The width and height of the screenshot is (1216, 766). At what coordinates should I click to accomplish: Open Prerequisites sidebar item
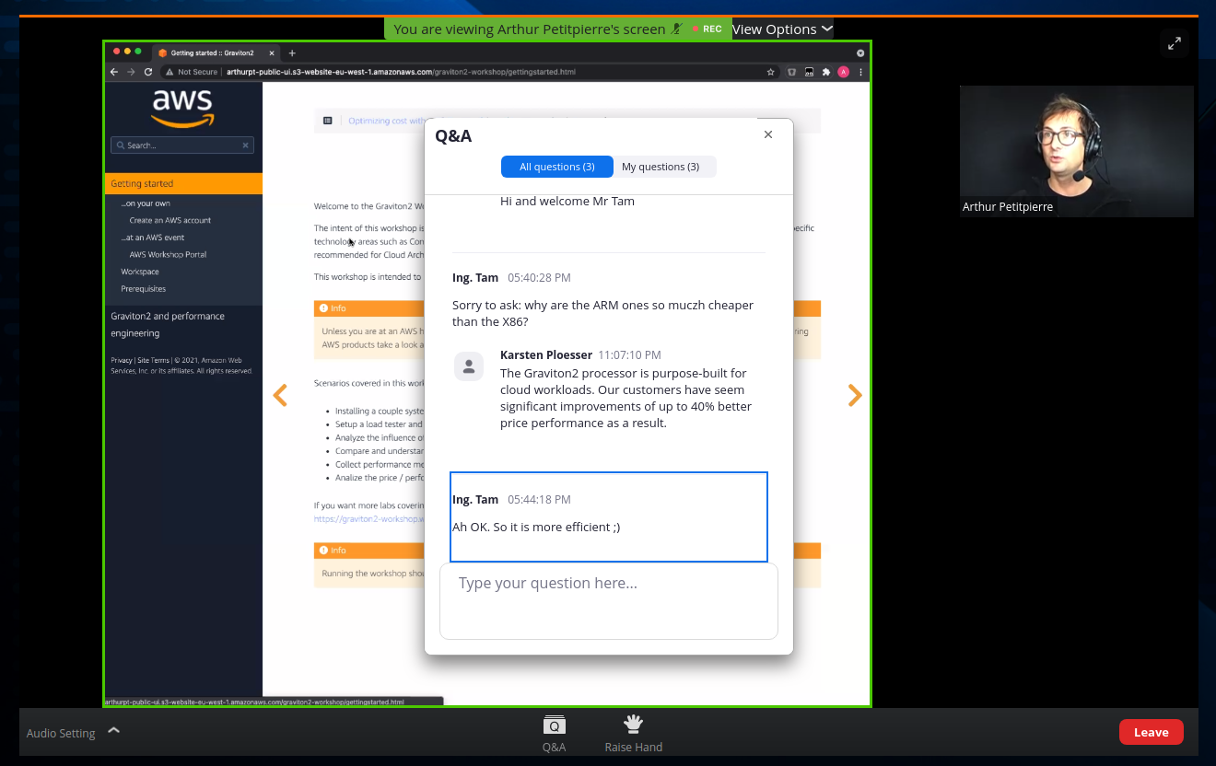pos(144,289)
